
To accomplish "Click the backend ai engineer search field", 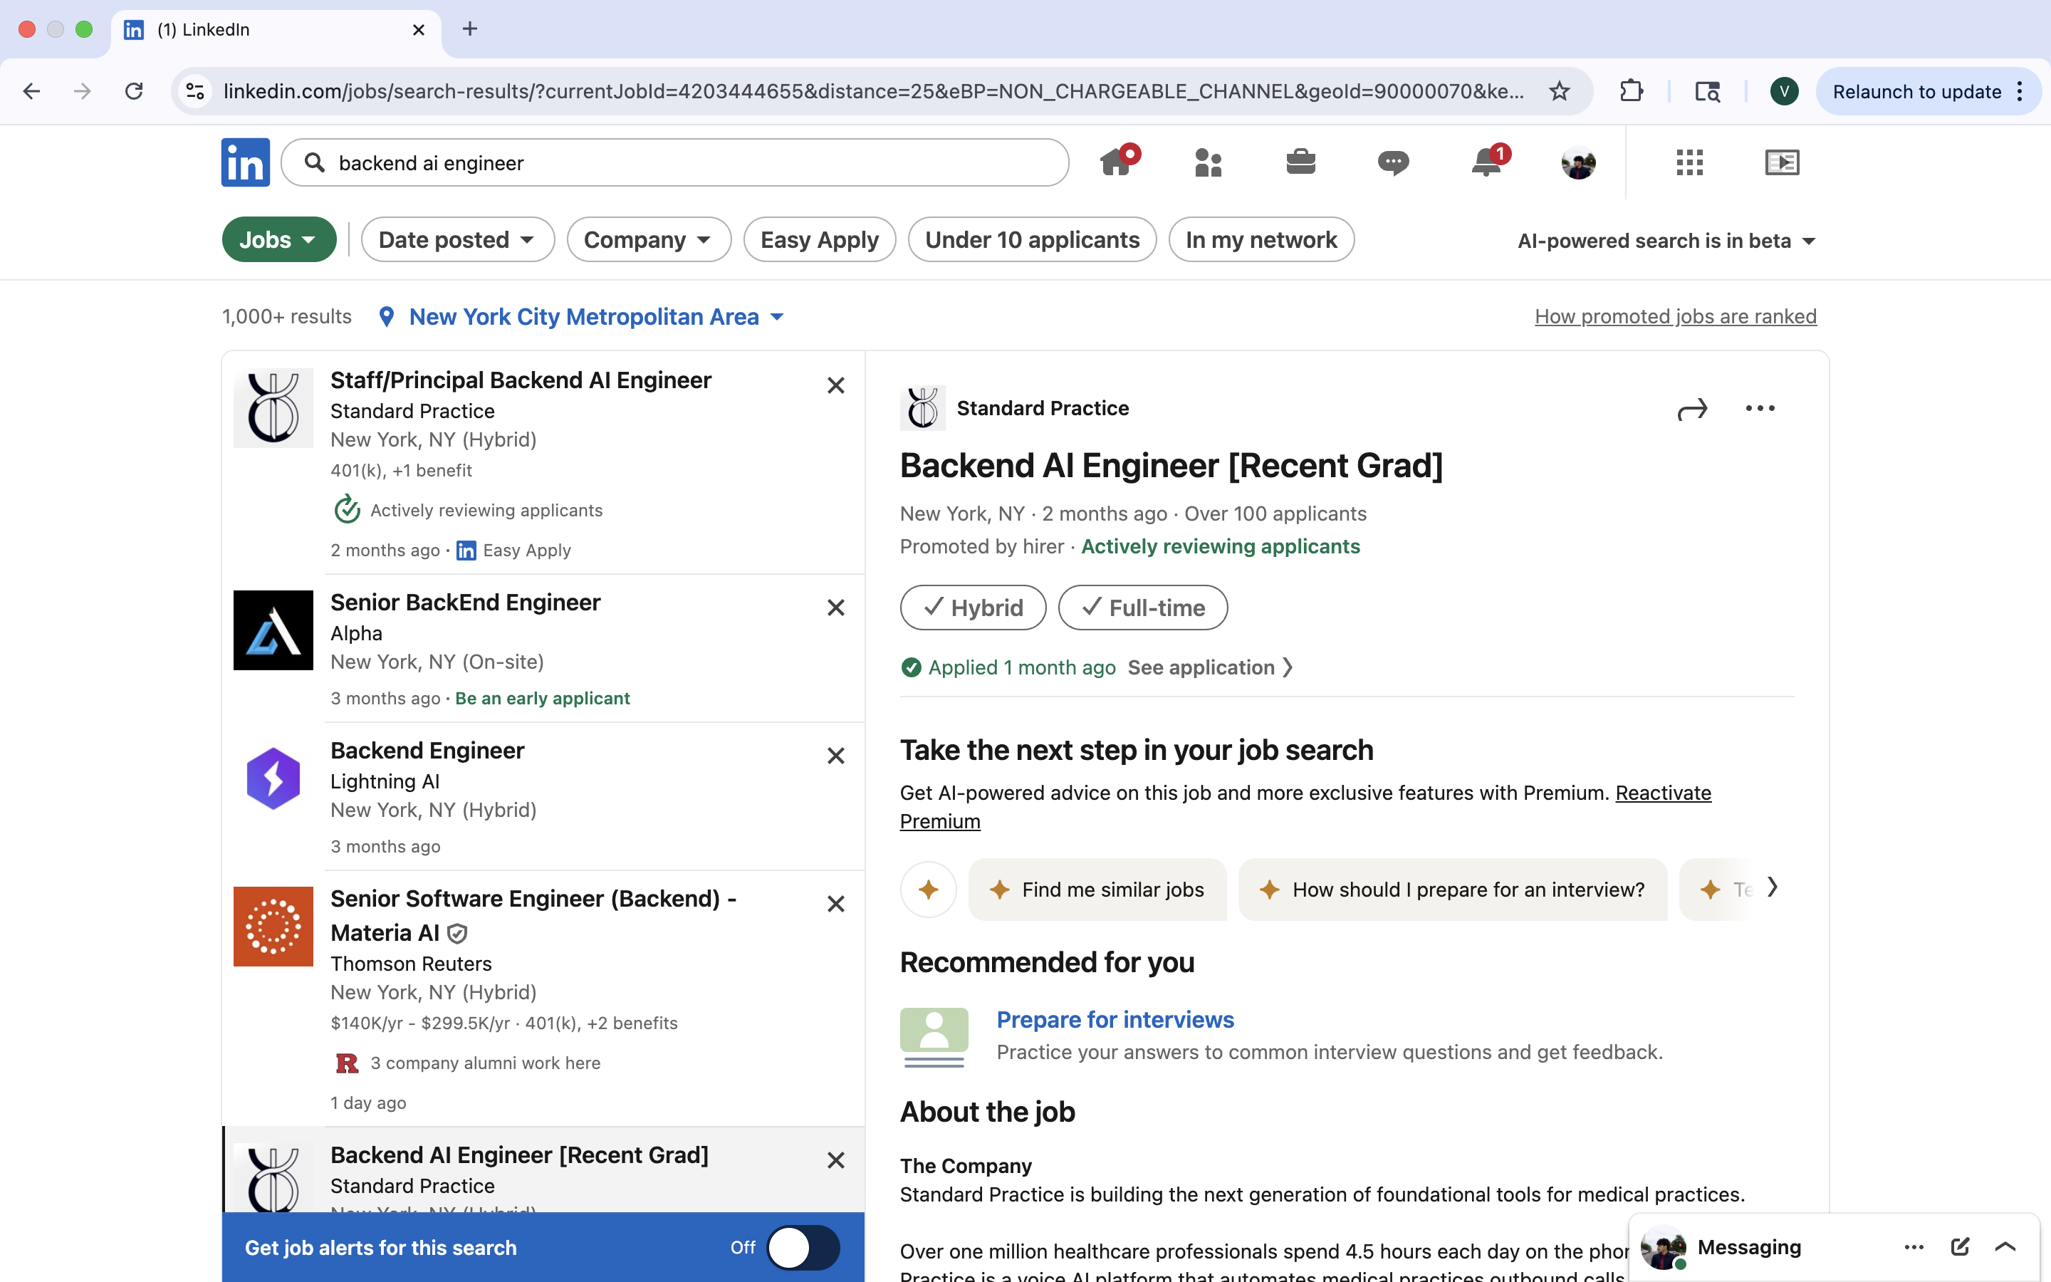I will pyautogui.click(x=674, y=163).
